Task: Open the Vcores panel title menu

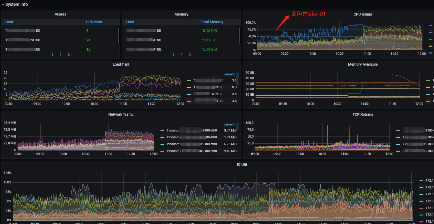Action: 60,14
